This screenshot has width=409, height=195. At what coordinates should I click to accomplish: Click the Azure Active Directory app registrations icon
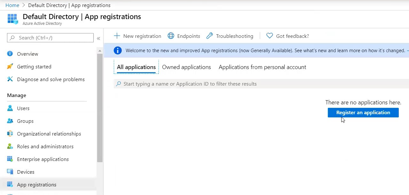[13, 19]
